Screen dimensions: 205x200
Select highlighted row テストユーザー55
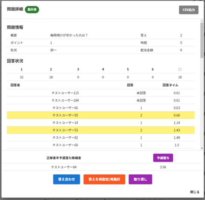tap(101, 115)
